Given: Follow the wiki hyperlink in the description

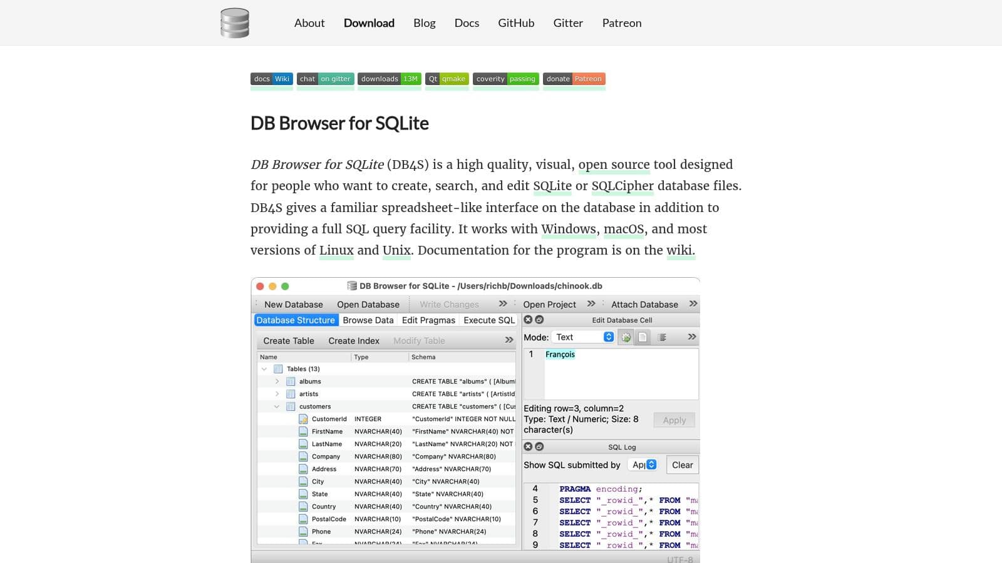Looking at the screenshot, I should pyautogui.click(x=680, y=250).
